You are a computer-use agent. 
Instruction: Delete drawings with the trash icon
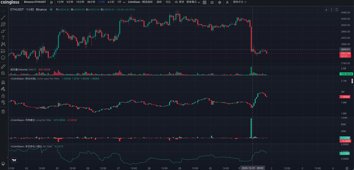pyautogui.click(x=3, y=111)
